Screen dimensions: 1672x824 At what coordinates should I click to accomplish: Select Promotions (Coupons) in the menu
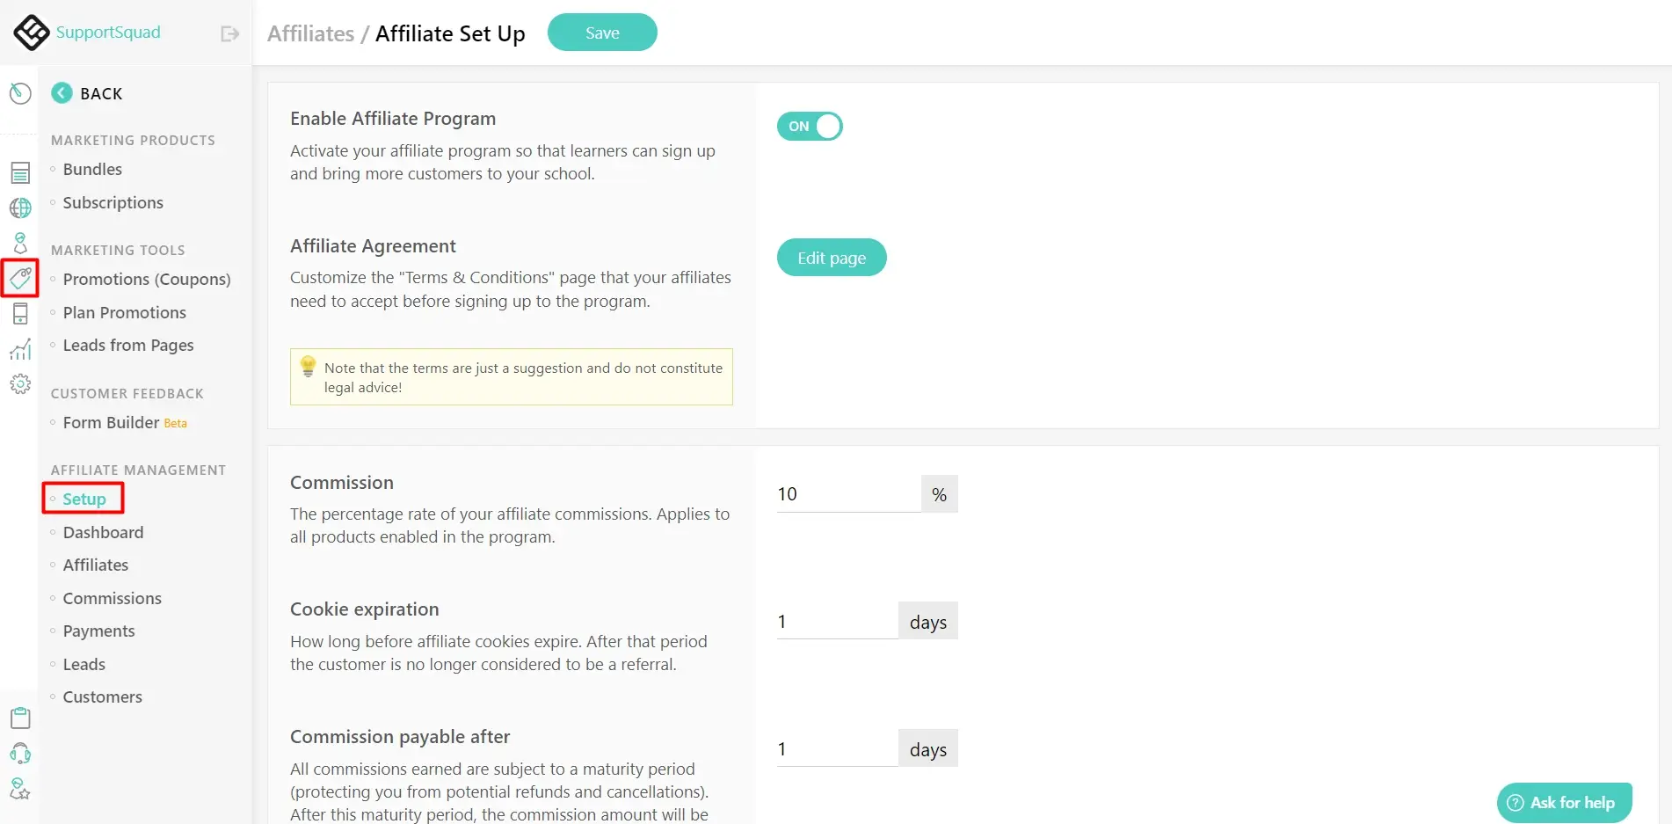point(147,279)
